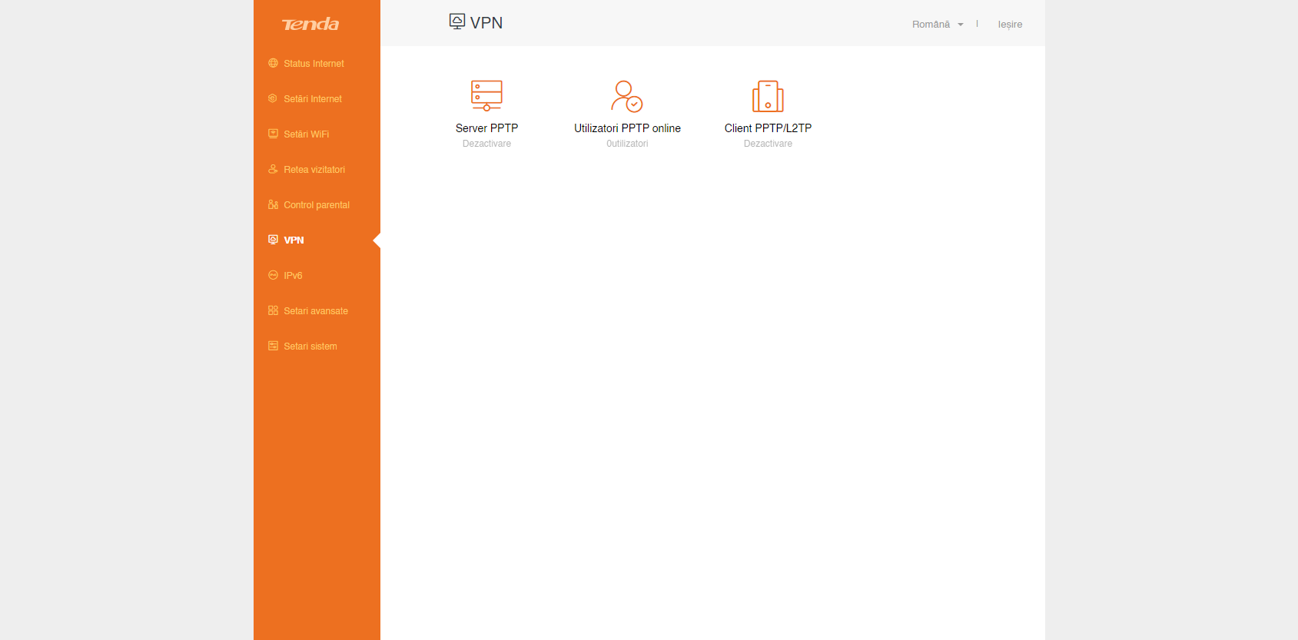This screenshot has width=1298, height=640.
Task: Go to Setari sistem in sidebar
Action: coord(310,347)
